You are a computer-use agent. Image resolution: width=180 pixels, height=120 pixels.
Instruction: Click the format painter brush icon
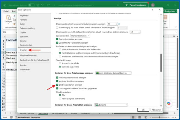pyautogui.click(x=14, y=24)
